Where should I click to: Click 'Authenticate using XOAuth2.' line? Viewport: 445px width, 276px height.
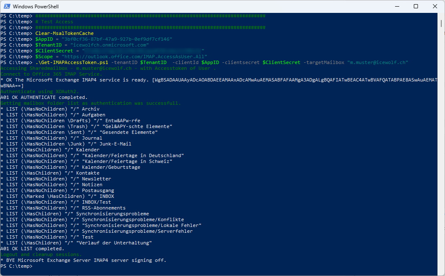click(x=40, y=91)
